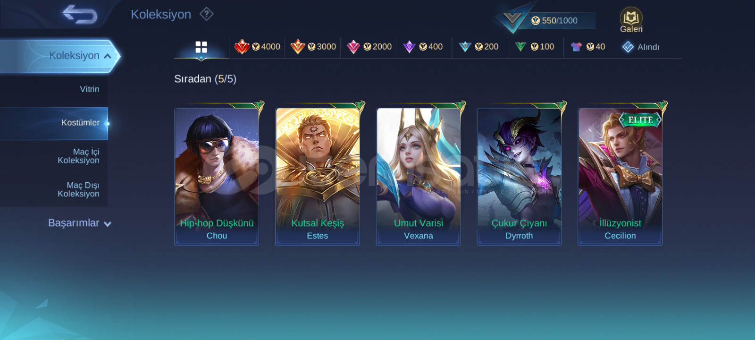Collapse the Koleksiyon sidebar section
This screenshot has width=755, height=340.
[x=59, y=56]
